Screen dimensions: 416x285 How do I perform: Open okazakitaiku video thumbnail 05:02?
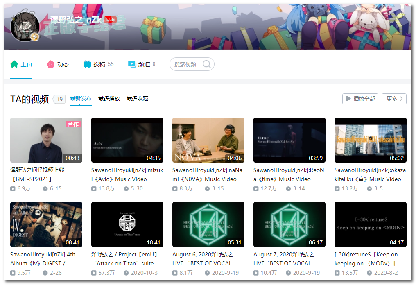point(371,140)
